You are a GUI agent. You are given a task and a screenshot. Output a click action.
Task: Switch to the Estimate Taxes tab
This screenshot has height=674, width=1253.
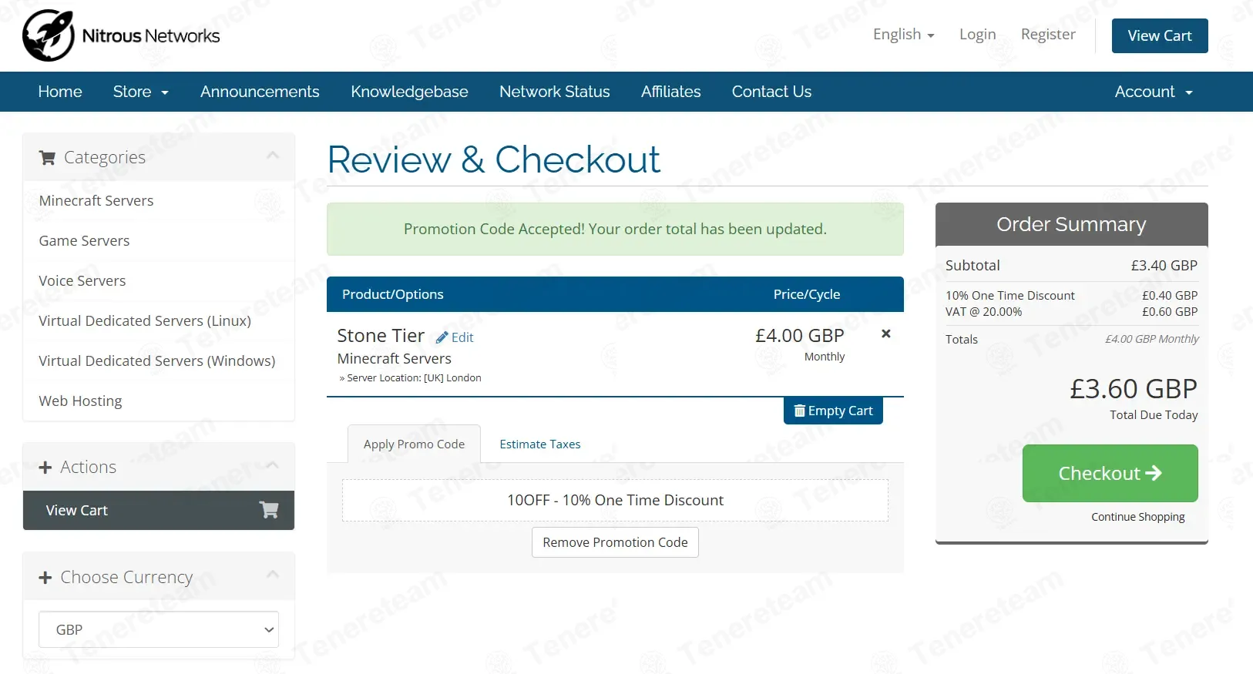(540, 444)
